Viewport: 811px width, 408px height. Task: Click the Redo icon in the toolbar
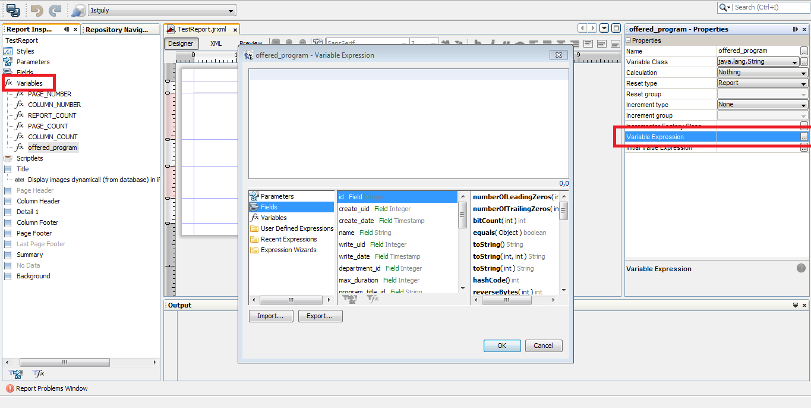click(x=54, y=10)
